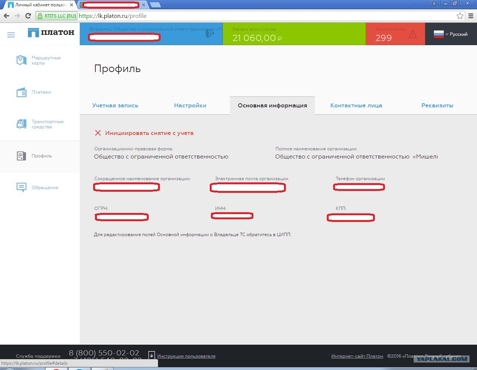Image resolution: width=477 pixels, height=370 pixels.
Task: Download via the Инструкция пользователя arrow icon
Action: pyautogui.click(x=152, y=355)
